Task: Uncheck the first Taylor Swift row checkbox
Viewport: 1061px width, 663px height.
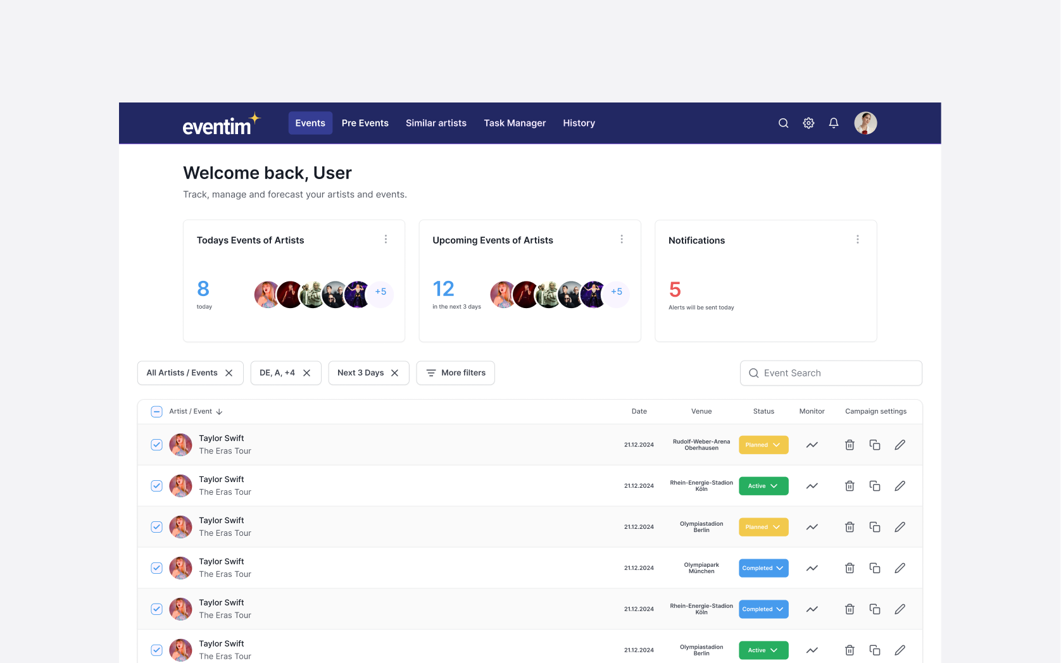Action: 157,445
